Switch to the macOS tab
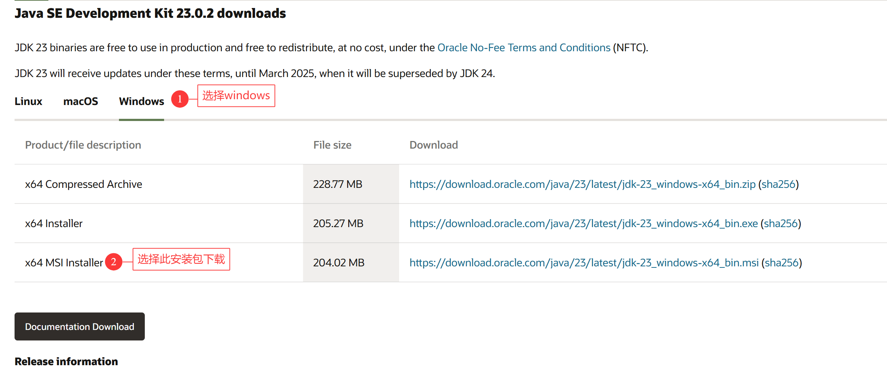Screen dimensions: 887x367 [x=81, y=101]
